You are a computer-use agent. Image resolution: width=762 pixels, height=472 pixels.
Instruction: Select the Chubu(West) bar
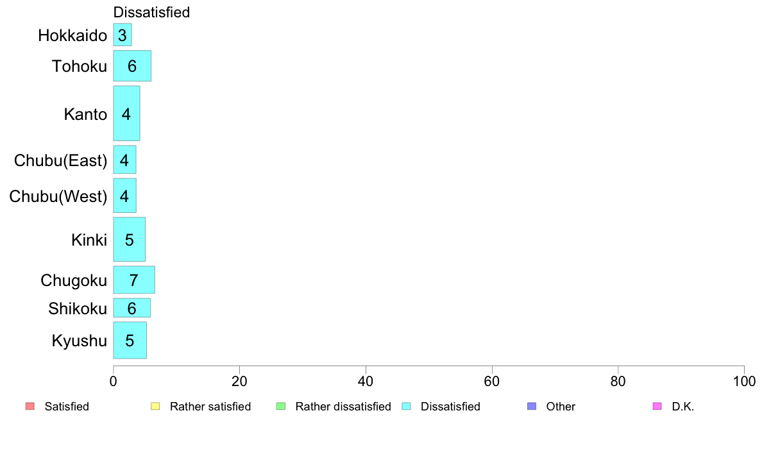(125, 196)
